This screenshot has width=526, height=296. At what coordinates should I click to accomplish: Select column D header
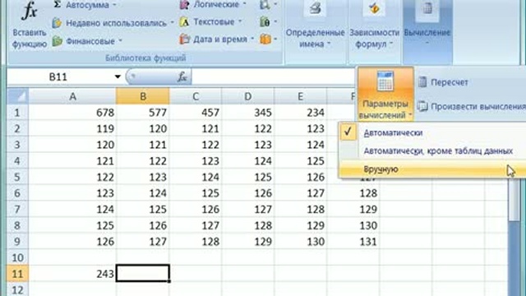(248, 96)
